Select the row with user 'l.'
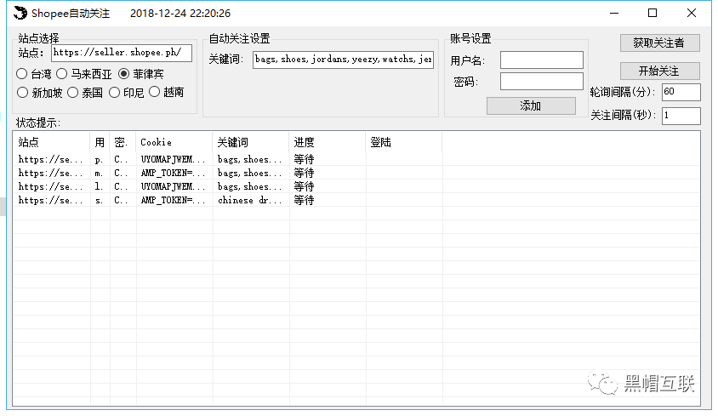This screenshot has height=416, width=718. [x=356, y=187]
